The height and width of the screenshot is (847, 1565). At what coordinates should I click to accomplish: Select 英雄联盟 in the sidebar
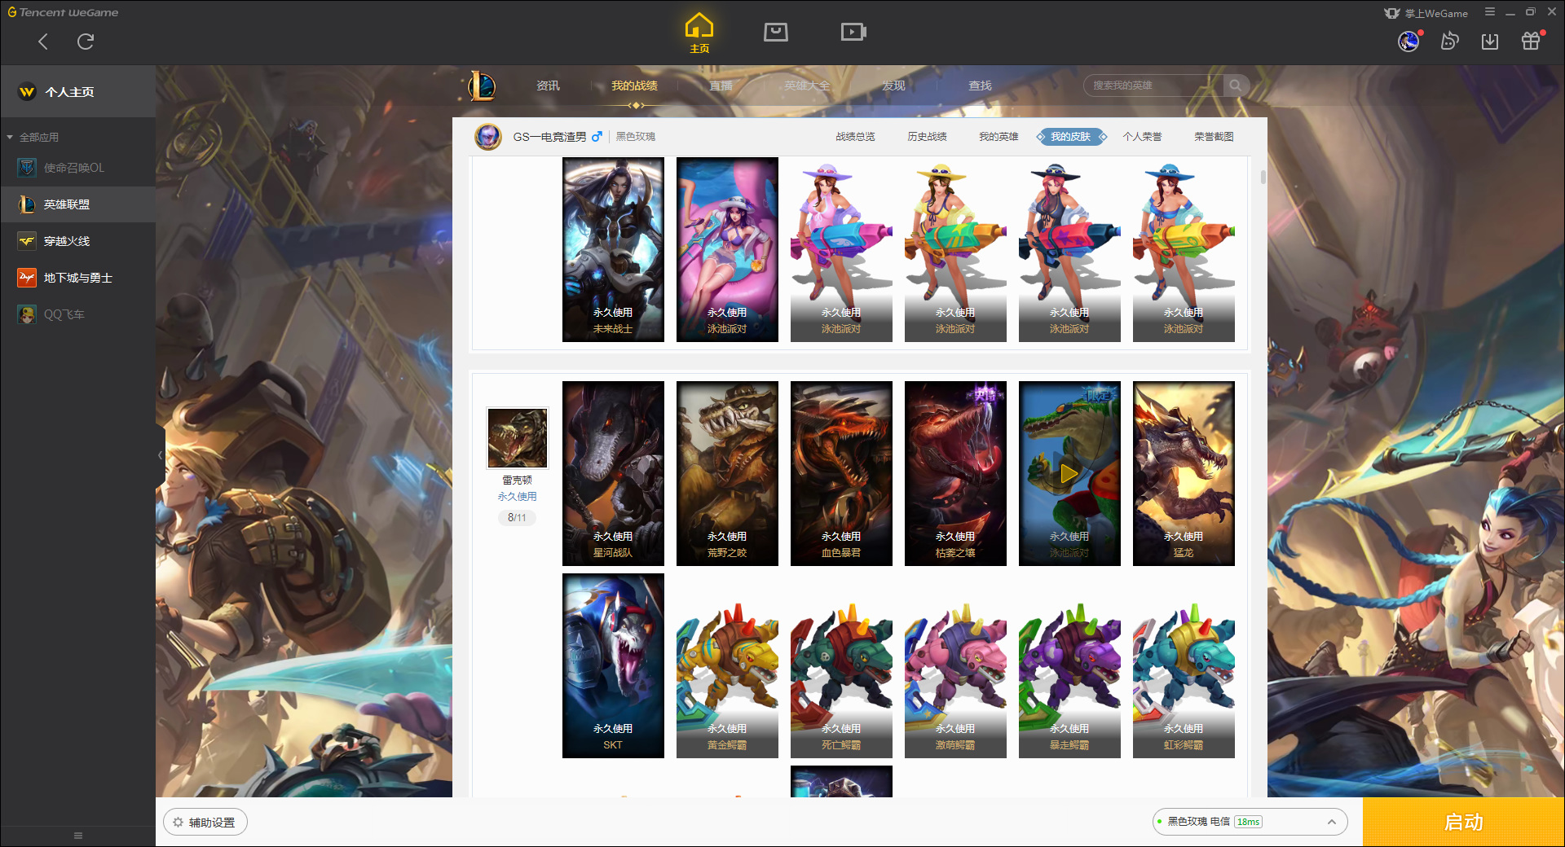coord(78,204)
